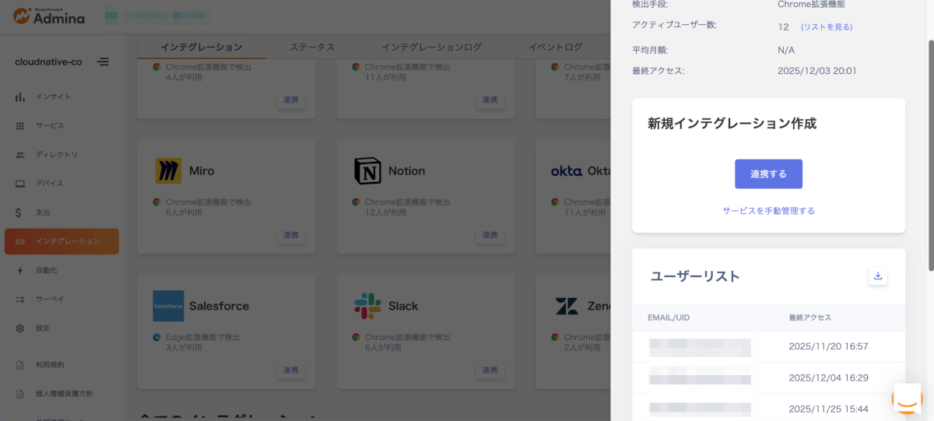Click the chat support widget icon
Image resolution: width=934 pixels, height=421 pixels.
click(907, 400)
